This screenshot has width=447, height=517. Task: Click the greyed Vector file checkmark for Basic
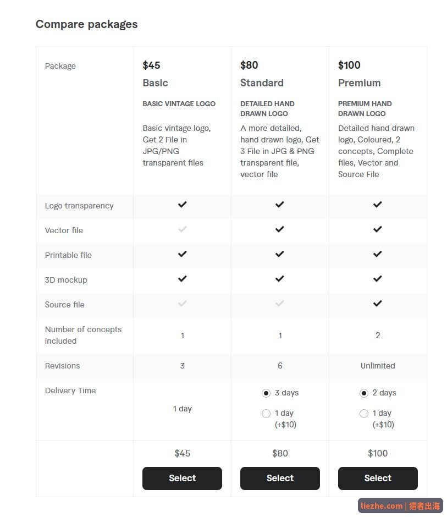click(183, 229)
